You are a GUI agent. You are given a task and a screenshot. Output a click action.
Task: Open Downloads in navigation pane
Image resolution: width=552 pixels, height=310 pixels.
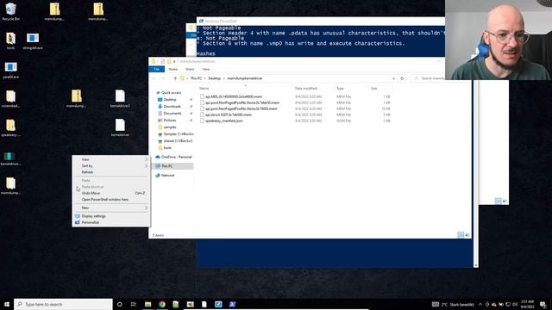[x=172, y=107]
